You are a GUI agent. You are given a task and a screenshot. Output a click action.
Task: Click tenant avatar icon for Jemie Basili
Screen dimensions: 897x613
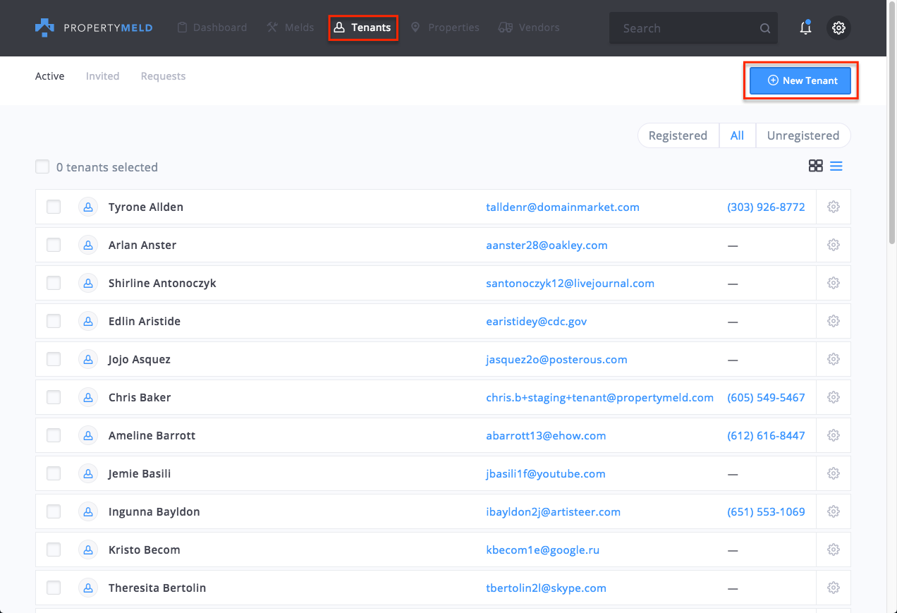coord(88,473)
